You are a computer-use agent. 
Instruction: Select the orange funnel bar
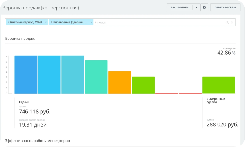coord(120,82)
